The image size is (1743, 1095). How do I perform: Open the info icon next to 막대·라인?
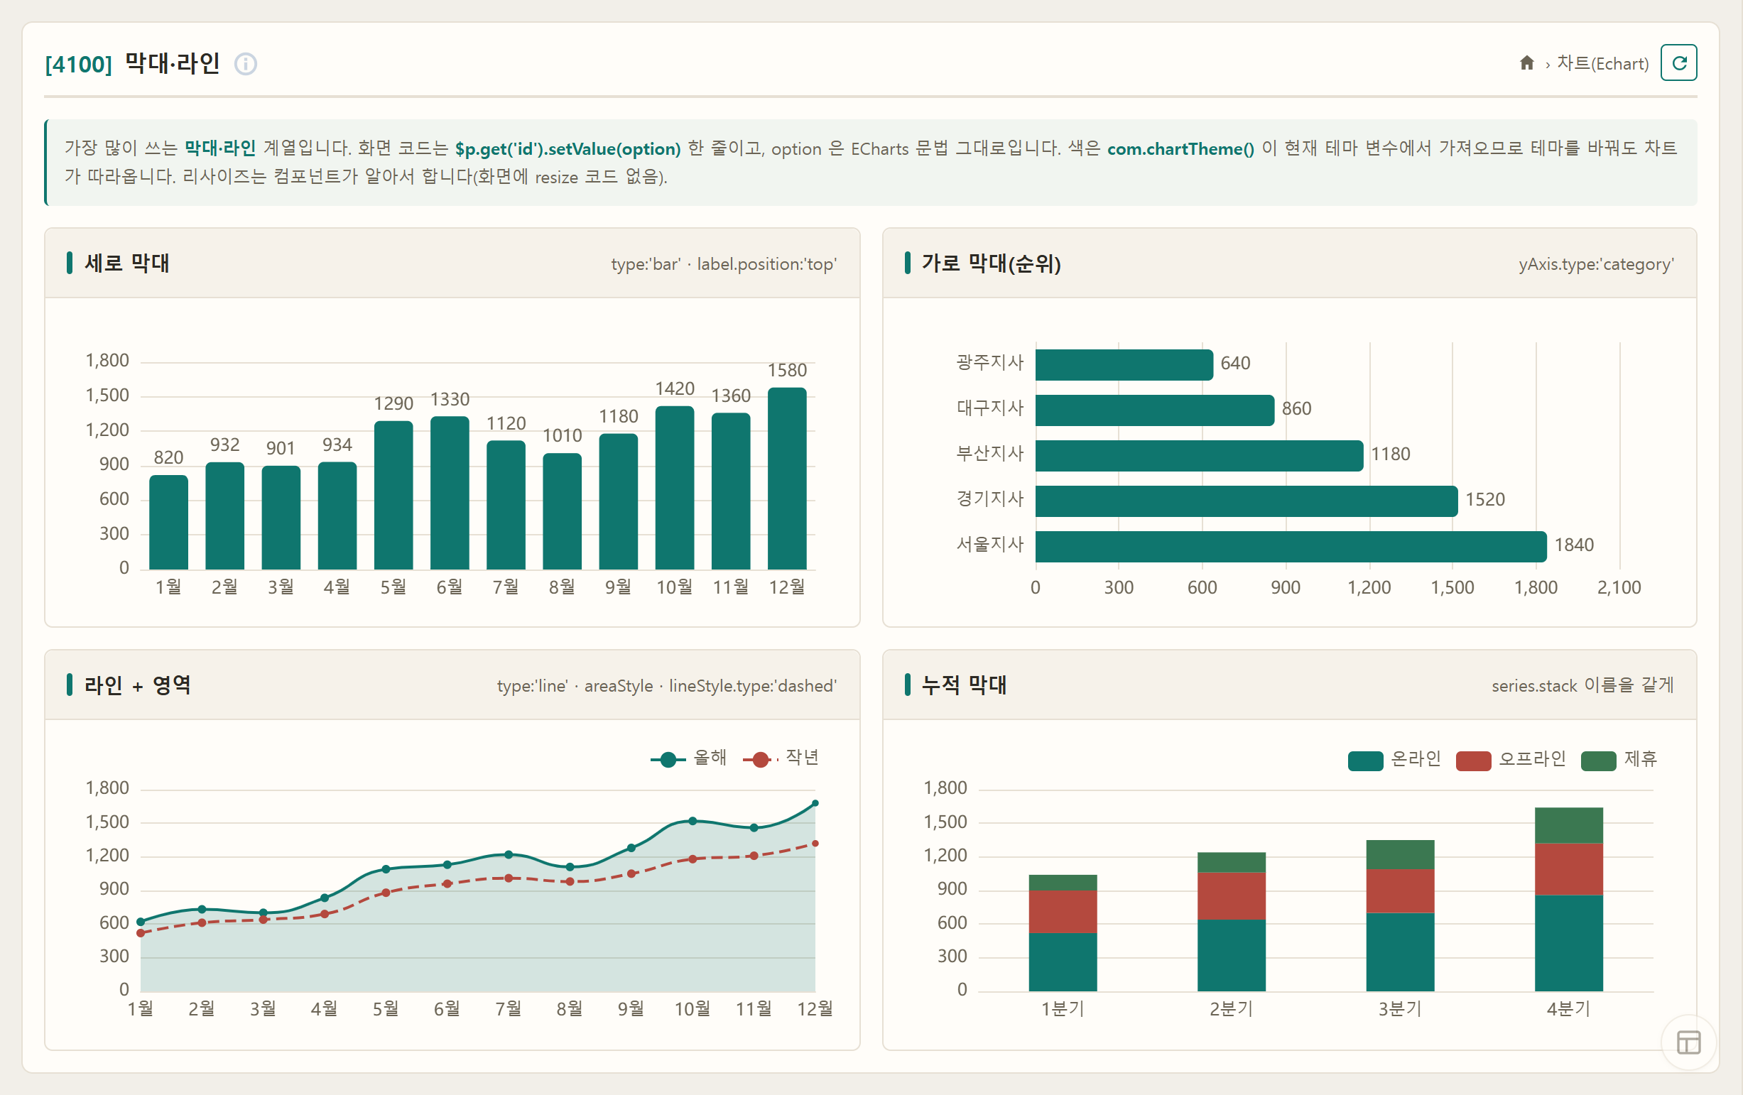coord(245,65)
